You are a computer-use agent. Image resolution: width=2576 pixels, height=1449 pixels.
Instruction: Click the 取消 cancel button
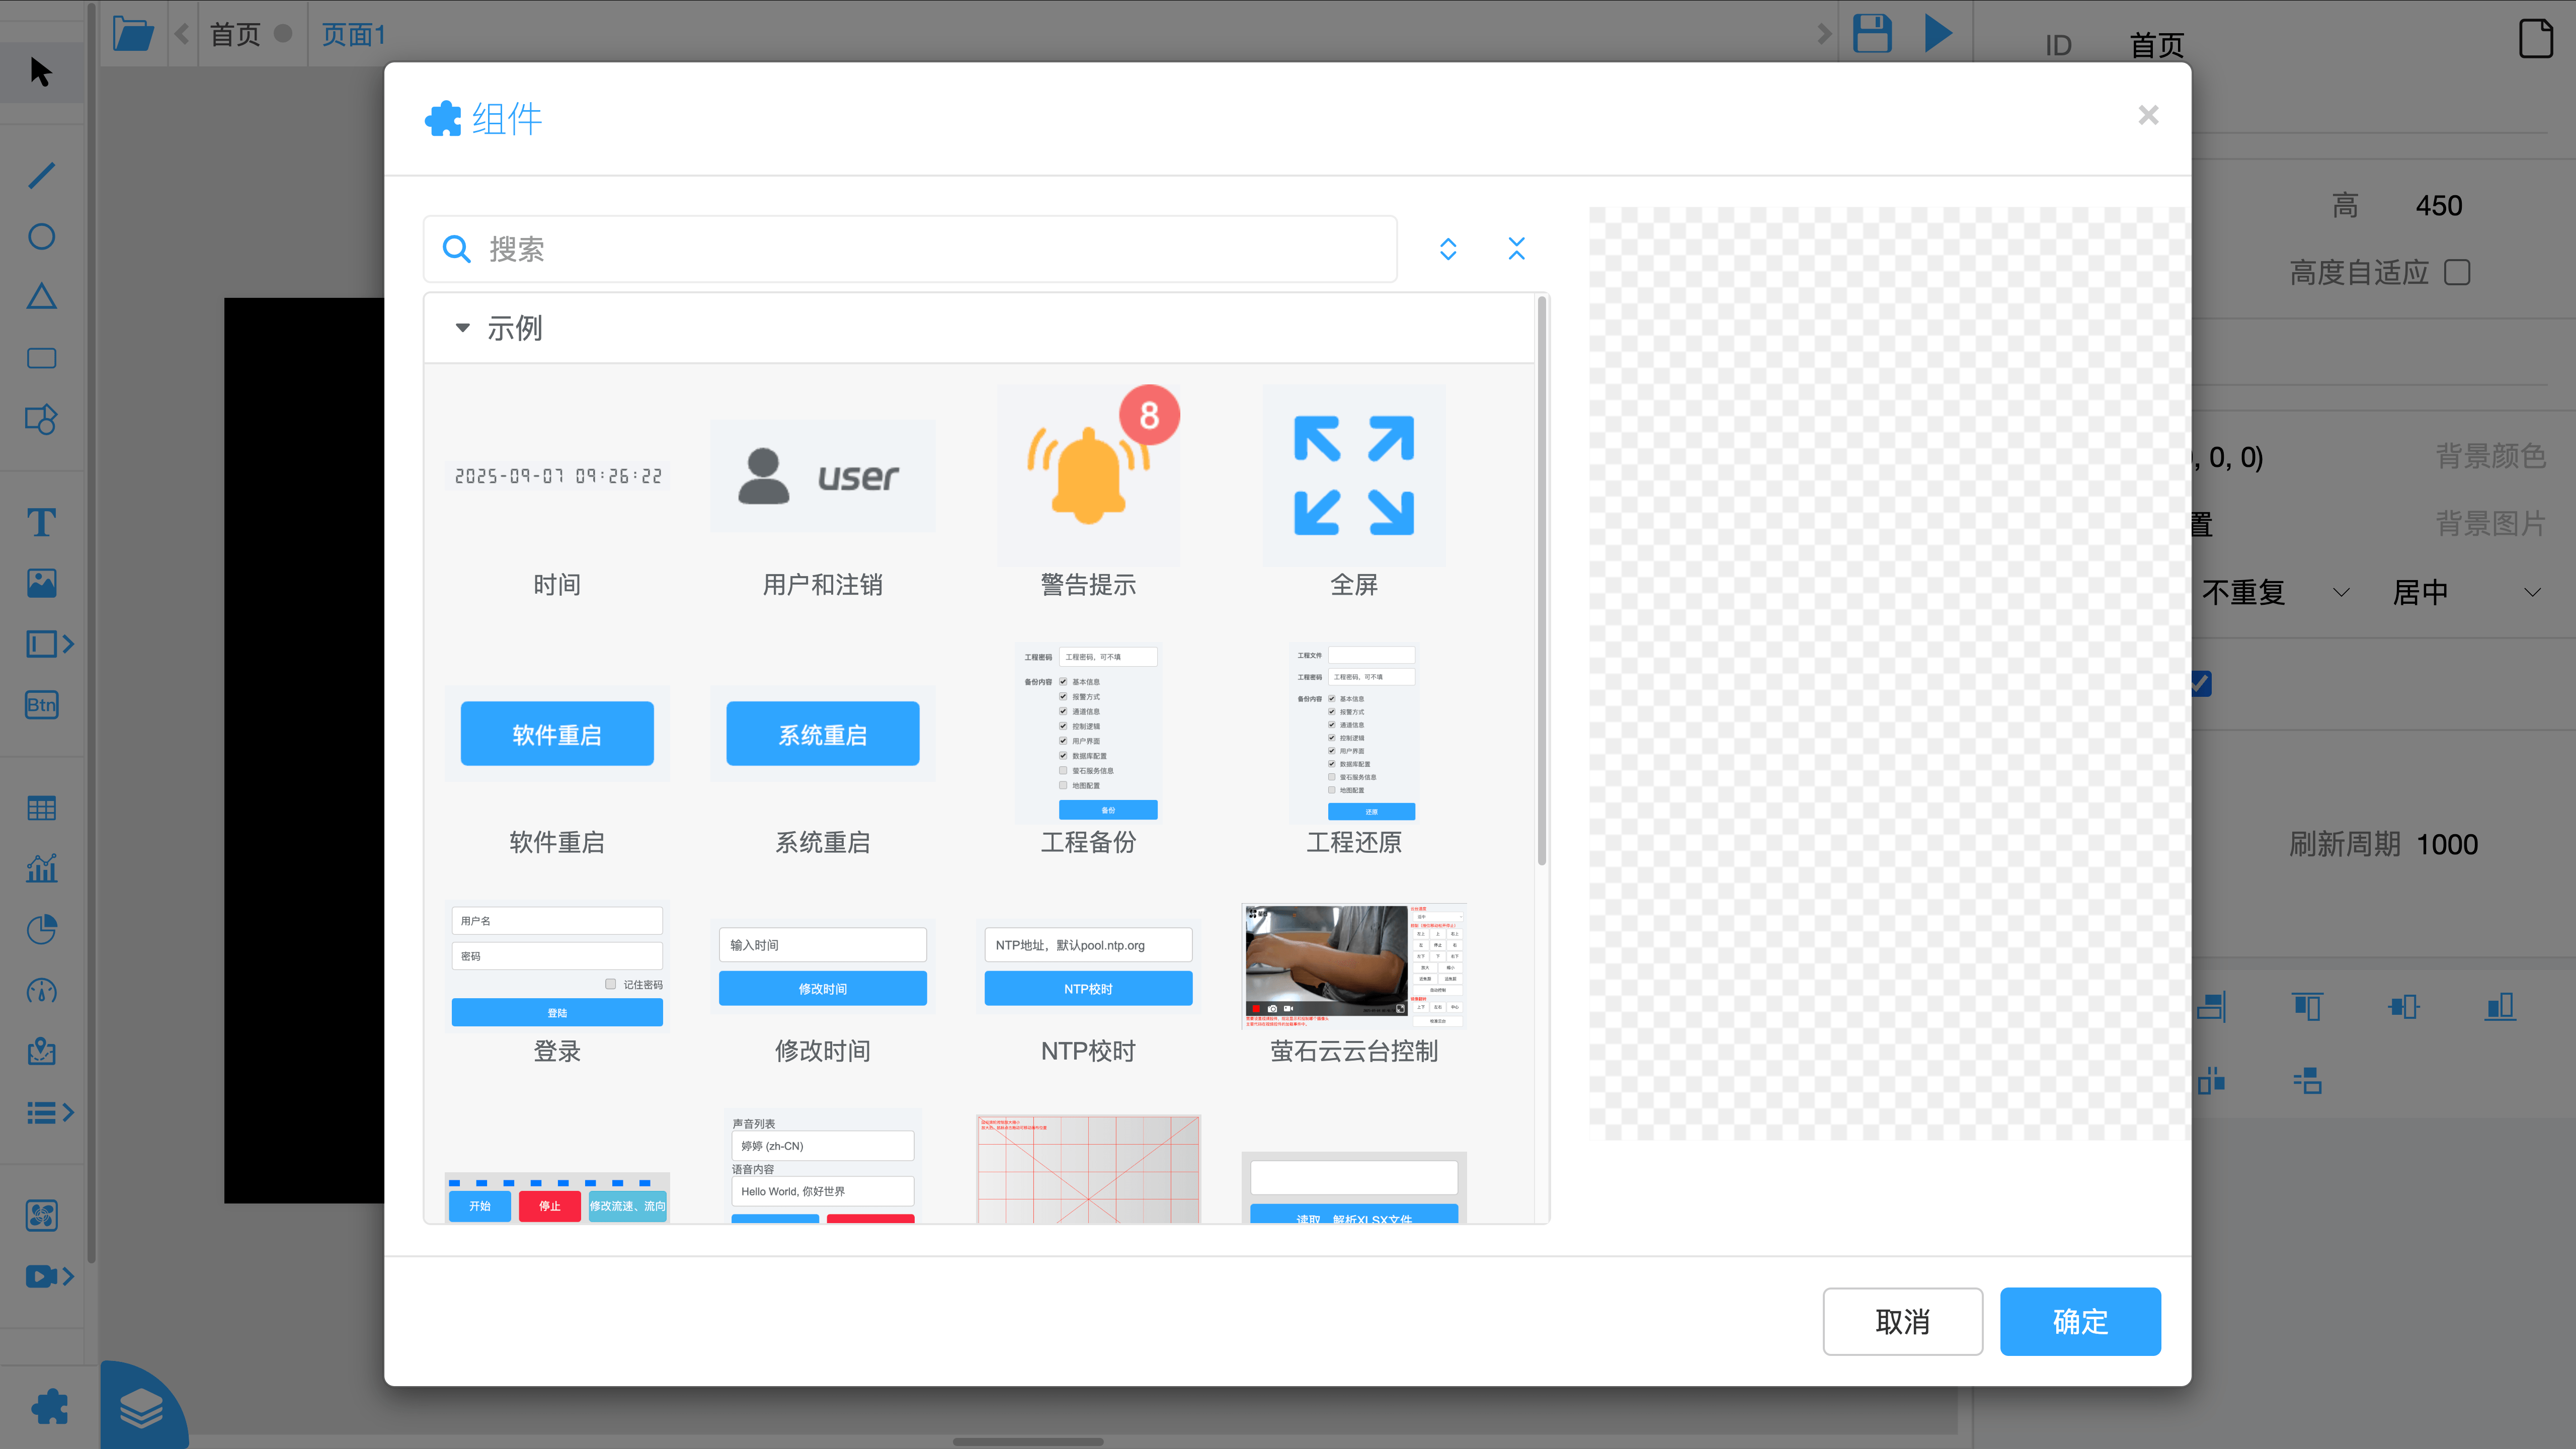pyautogui.click(x=1902, y=1321)
